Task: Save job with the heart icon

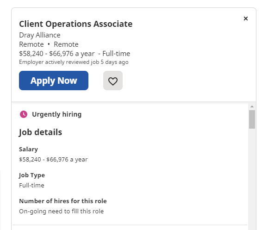Action: pyautogui.click(x=113, y=81)
